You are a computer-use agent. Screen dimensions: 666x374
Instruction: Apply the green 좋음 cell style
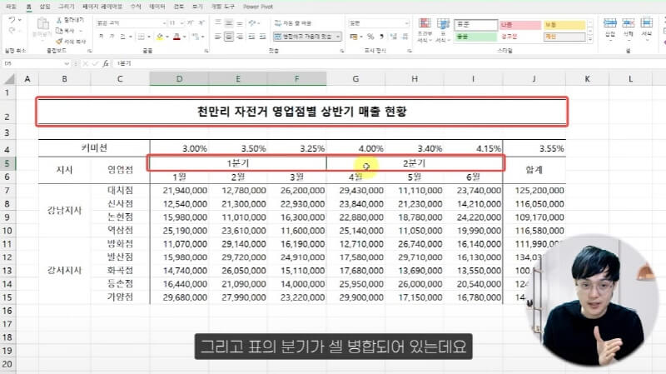[x=475, y=37]
